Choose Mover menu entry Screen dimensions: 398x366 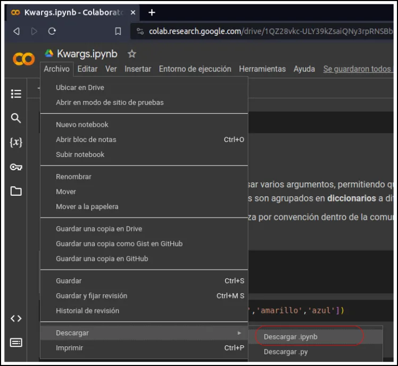(144, 192)
